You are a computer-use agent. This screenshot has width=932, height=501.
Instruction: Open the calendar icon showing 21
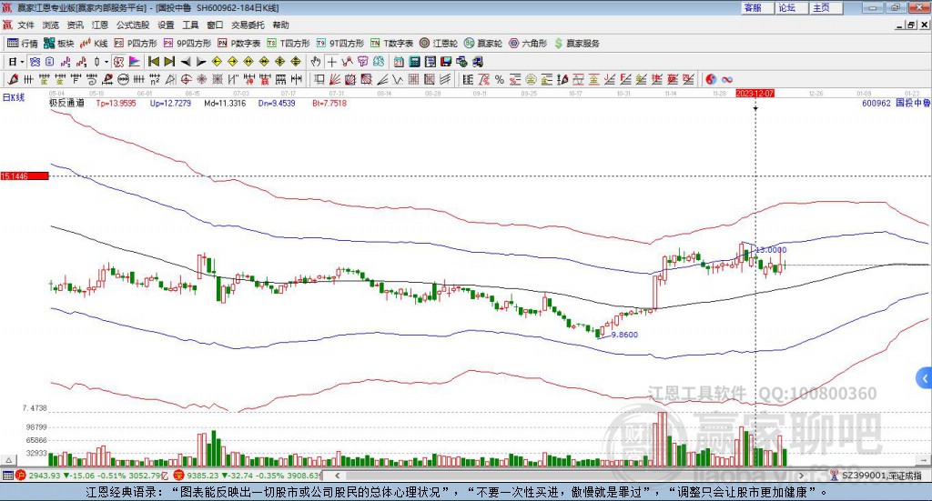coord(399,62)
